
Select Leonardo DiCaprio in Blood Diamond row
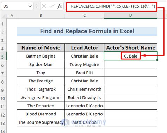(x=85, y=114)
